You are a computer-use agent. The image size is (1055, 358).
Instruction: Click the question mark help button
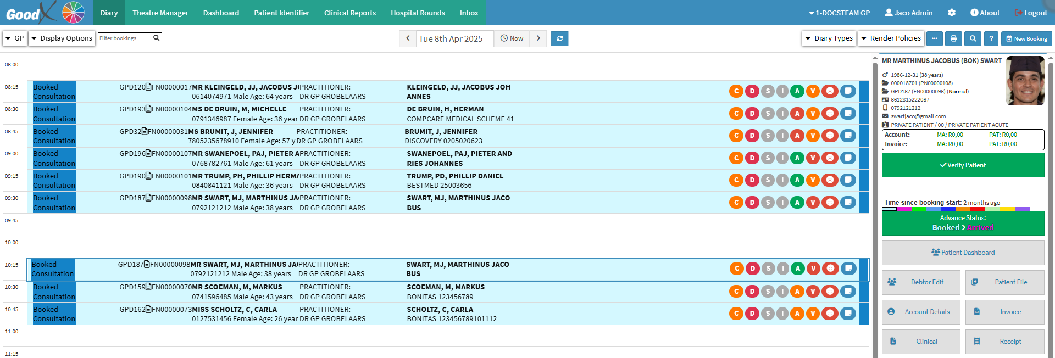coord(991,38)
